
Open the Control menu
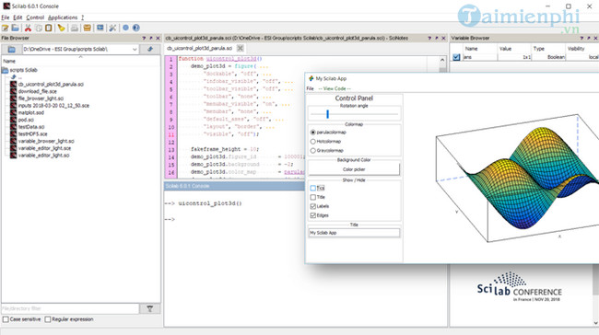[35, 17]
